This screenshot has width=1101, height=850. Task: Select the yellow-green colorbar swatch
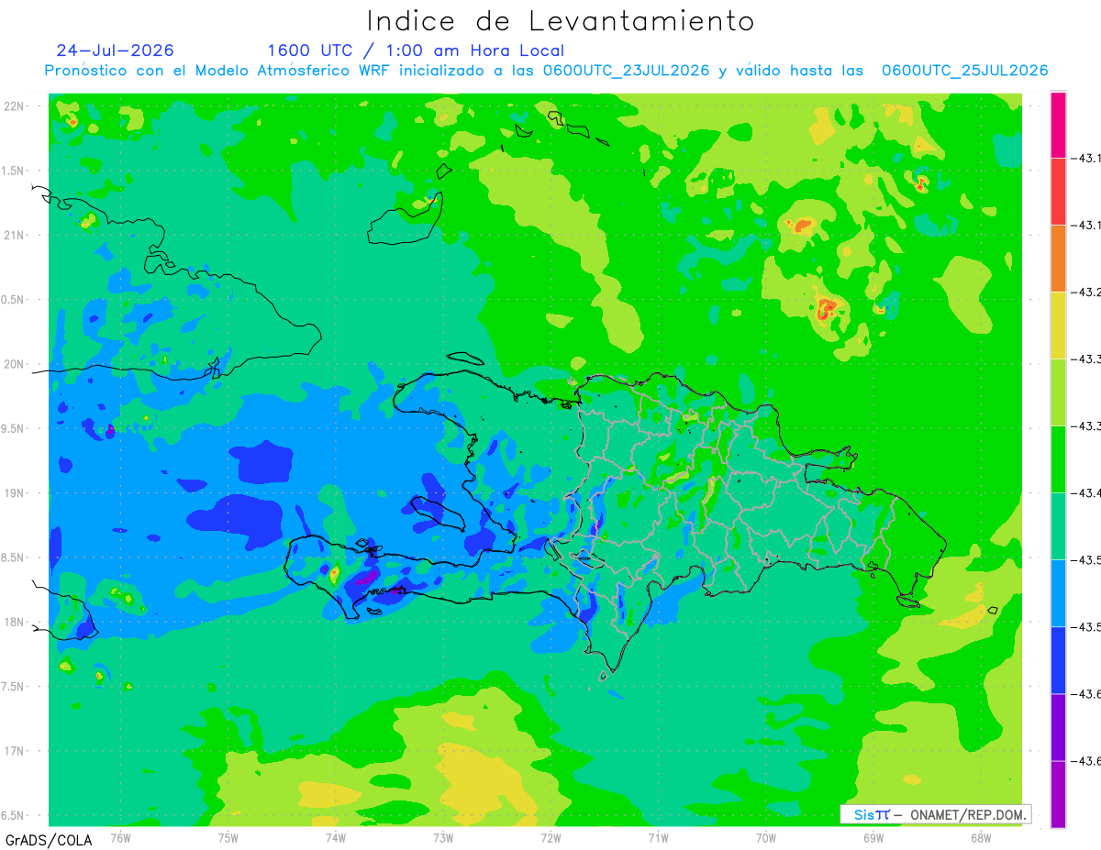coord(1058,392)
